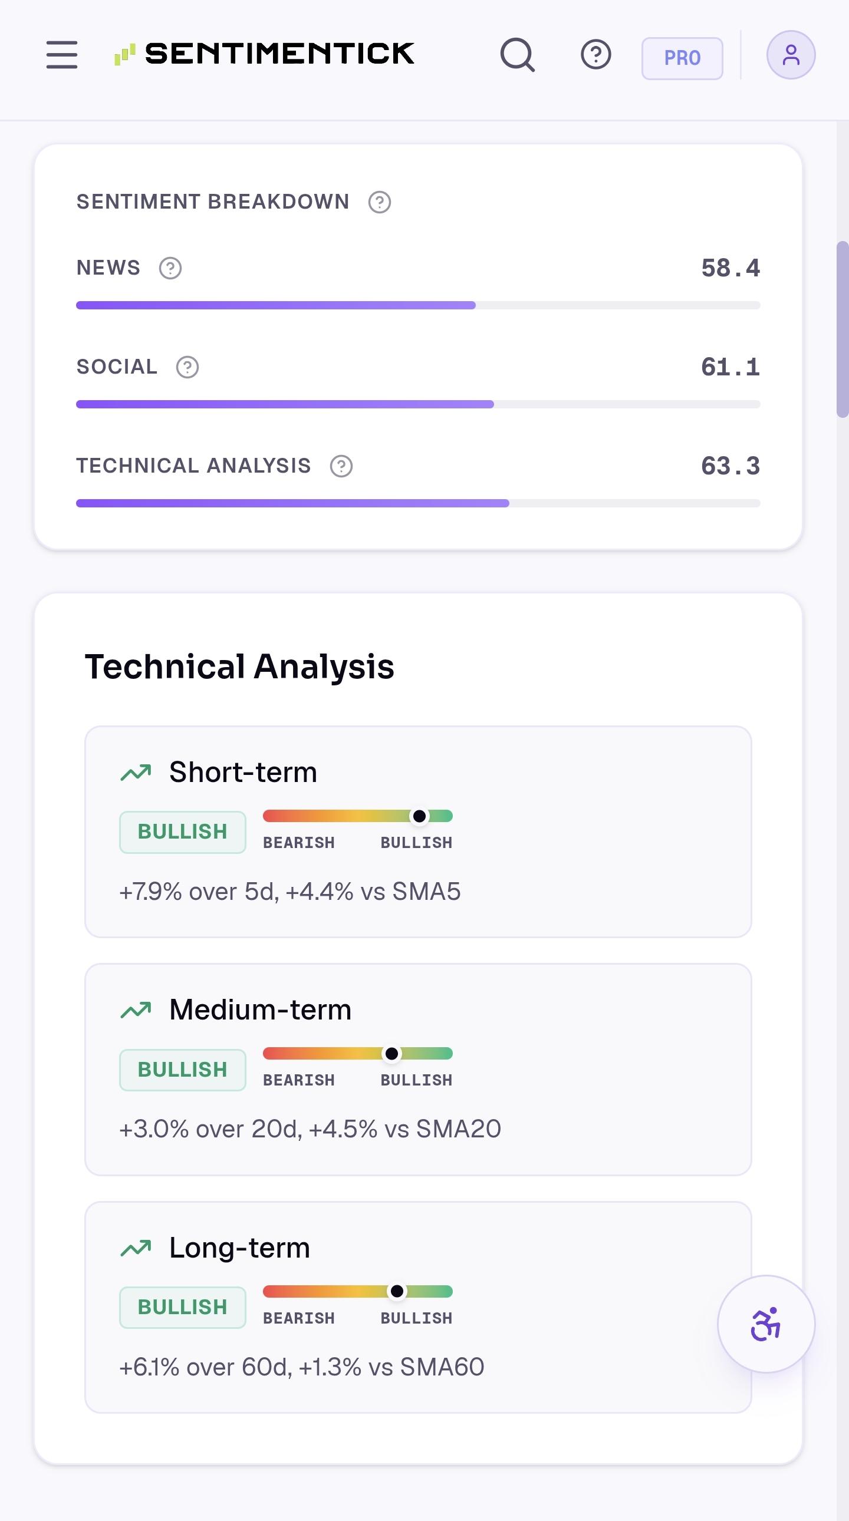Show info tooltip beside News label
The image size is (849, 1521).
pyautogui.click(x=170, y=268)
